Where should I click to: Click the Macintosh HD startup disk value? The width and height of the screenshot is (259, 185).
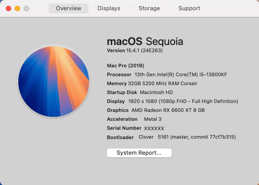pyautogui.click(x=156, y=92)
